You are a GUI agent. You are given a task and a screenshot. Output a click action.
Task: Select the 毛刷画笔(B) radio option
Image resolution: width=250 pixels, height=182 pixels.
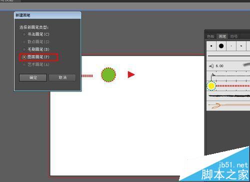(36, 49)
